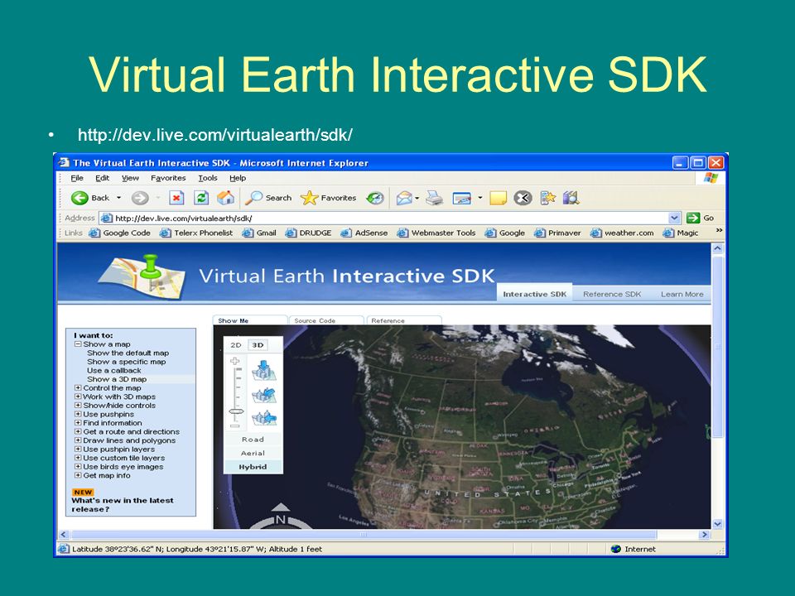Open Search with magnifier icon
Screen dimensions: 795x596
point(268,198)
